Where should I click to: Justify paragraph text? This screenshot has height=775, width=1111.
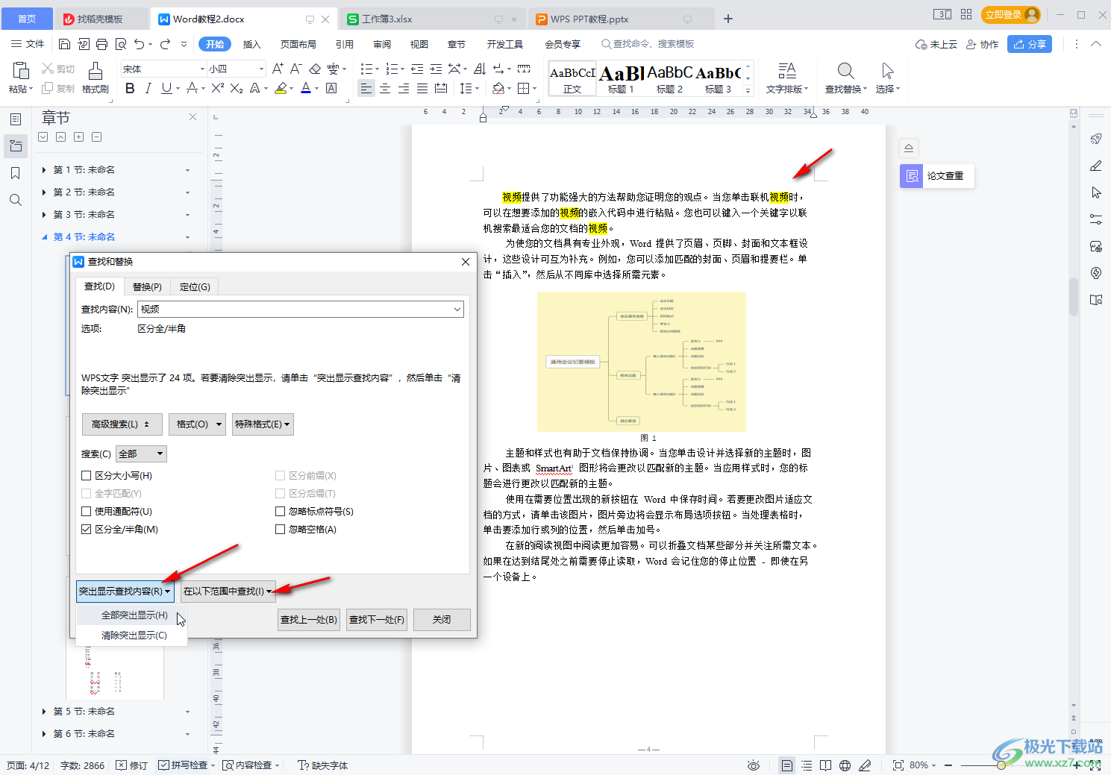tap(422, 89)
